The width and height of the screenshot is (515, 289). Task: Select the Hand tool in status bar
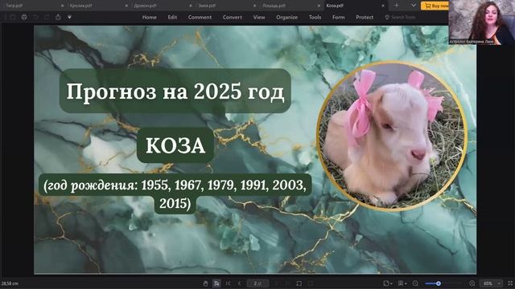pyautogui.click(x=206, y=283)
